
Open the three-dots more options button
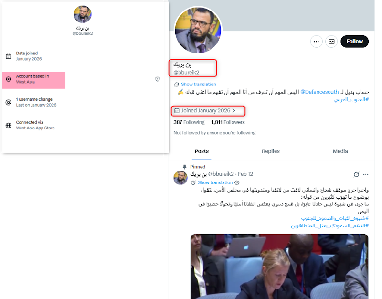(316, 42)
